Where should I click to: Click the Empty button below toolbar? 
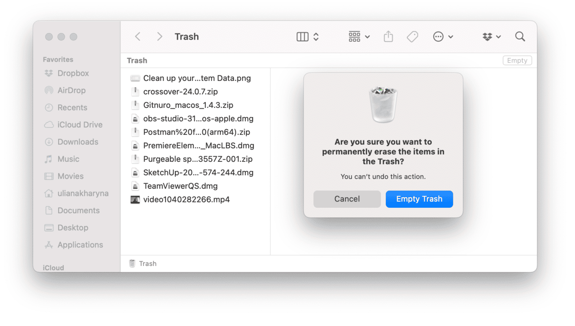click(517, 61)
